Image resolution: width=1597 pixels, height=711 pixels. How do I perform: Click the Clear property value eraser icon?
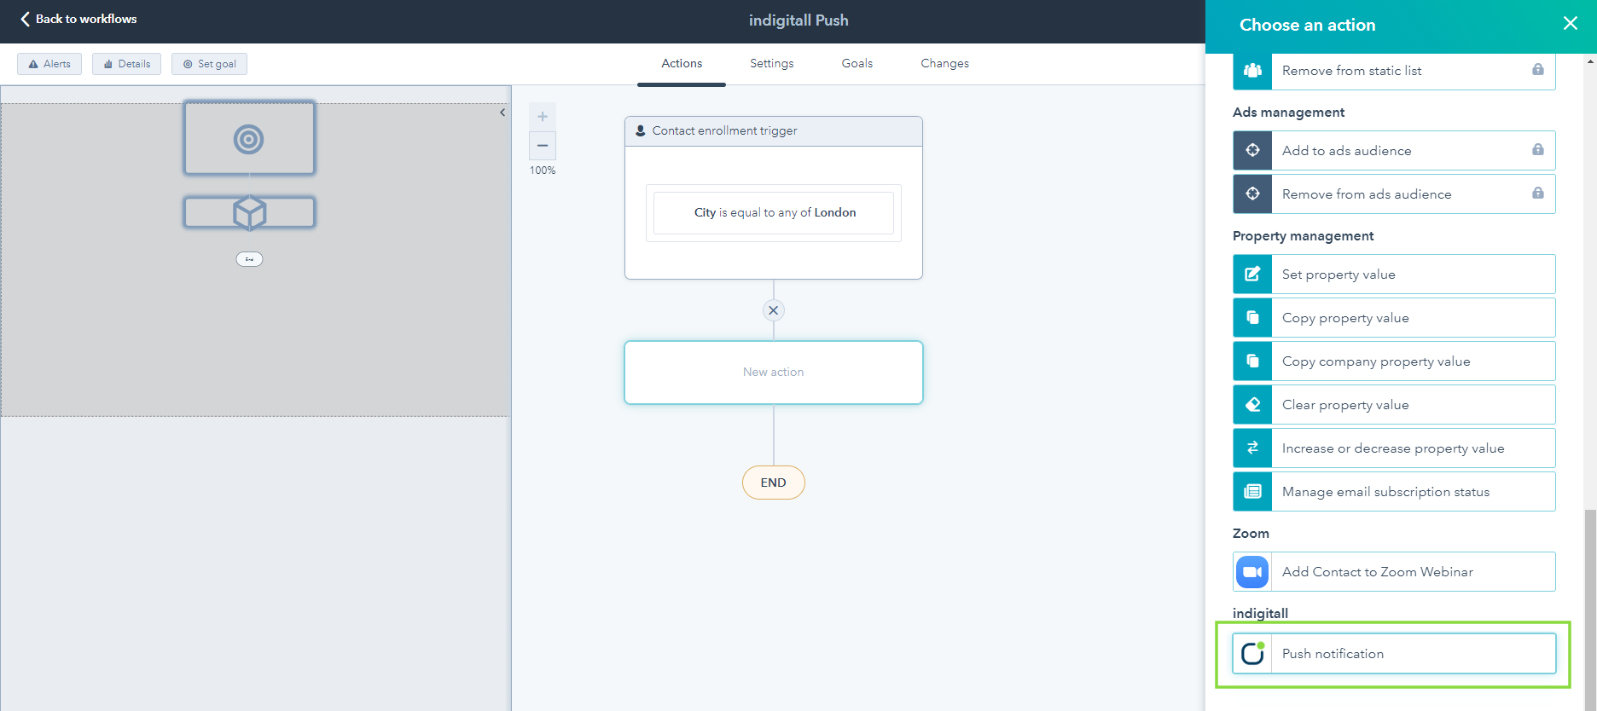click(1252, 405)
